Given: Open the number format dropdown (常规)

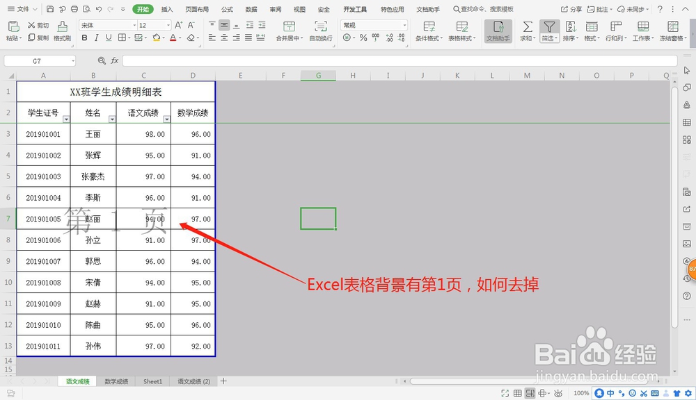Looking at the screenshot, I should point(404,25).
